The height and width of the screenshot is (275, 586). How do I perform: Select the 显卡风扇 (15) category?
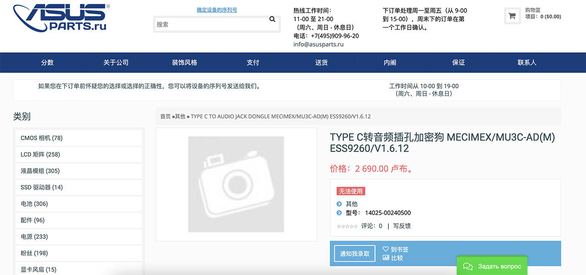click(x=79, y=269)
